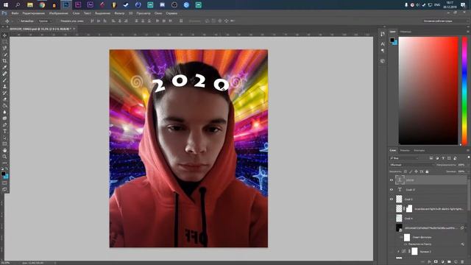Hide the third layer with its eye icon
Screen dimensions: 471x265
pos(392,199)
